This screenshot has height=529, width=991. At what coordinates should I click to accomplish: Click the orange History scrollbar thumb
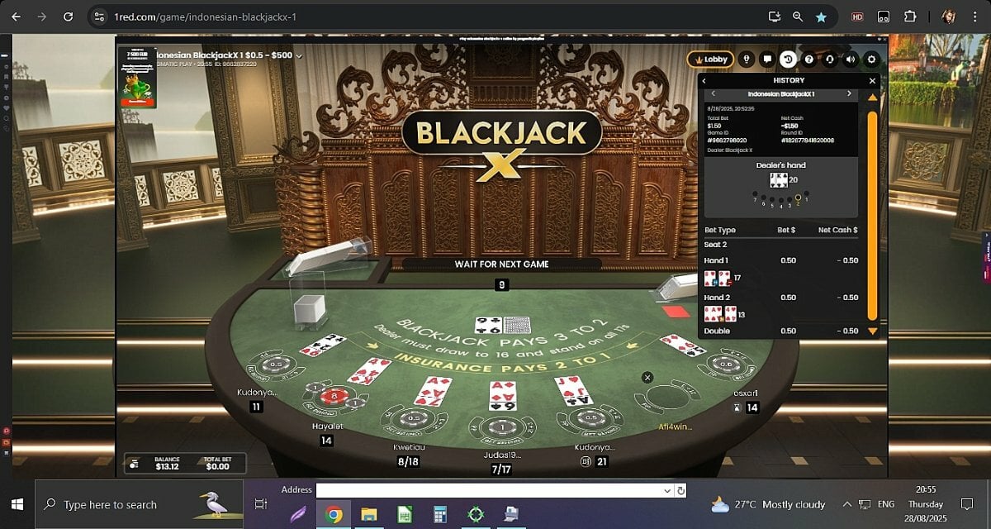coord(872,216)
